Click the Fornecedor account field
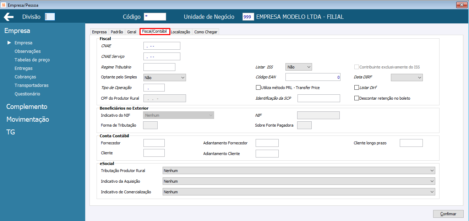Screen dimensions: 469x221 tap(154, 143)
